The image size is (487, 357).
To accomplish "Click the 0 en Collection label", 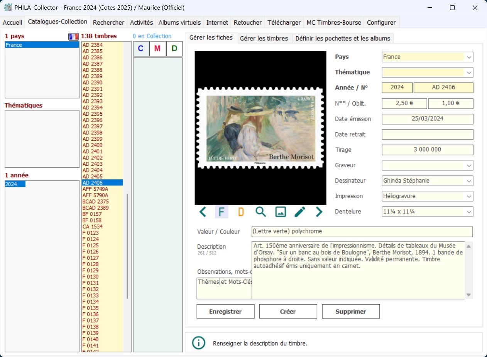I will click(x=152, y=36).
